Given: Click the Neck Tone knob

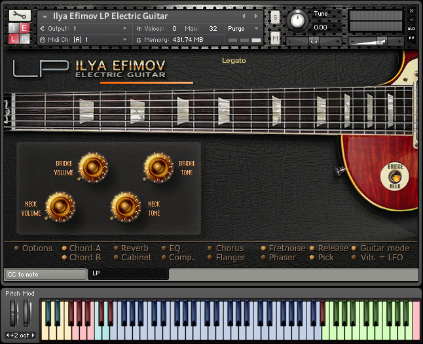Looking at the screenshot, I should pyautogui.click(x=126, y=207).
